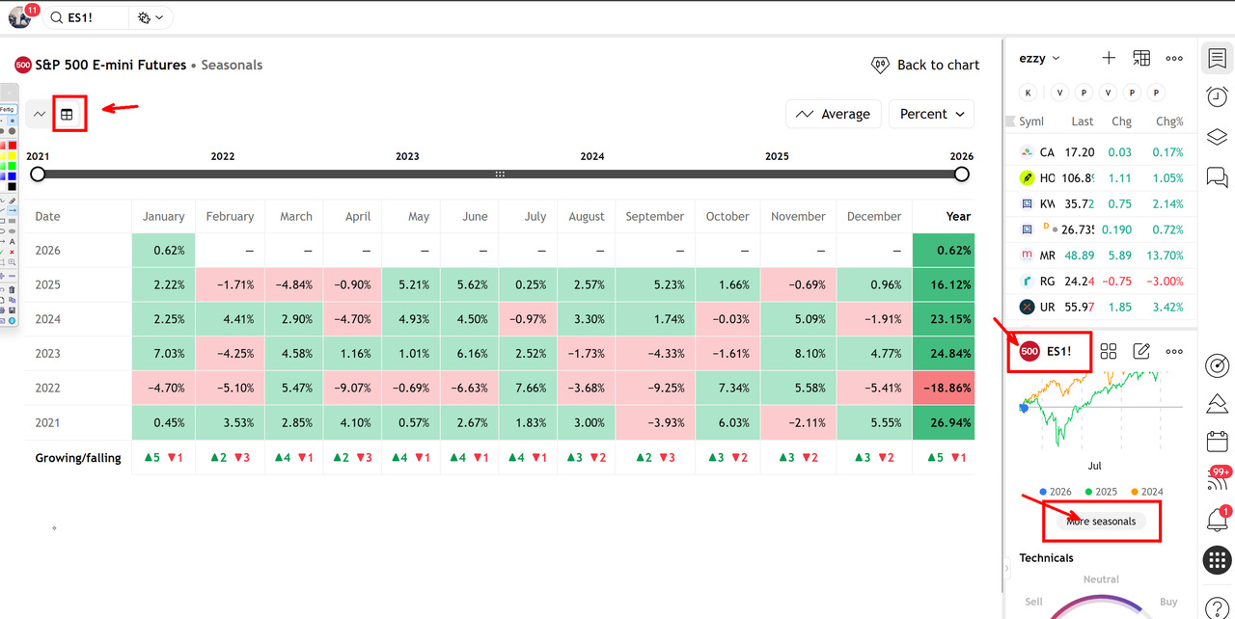Open the Percent dropdown

[x=931, y=114]
